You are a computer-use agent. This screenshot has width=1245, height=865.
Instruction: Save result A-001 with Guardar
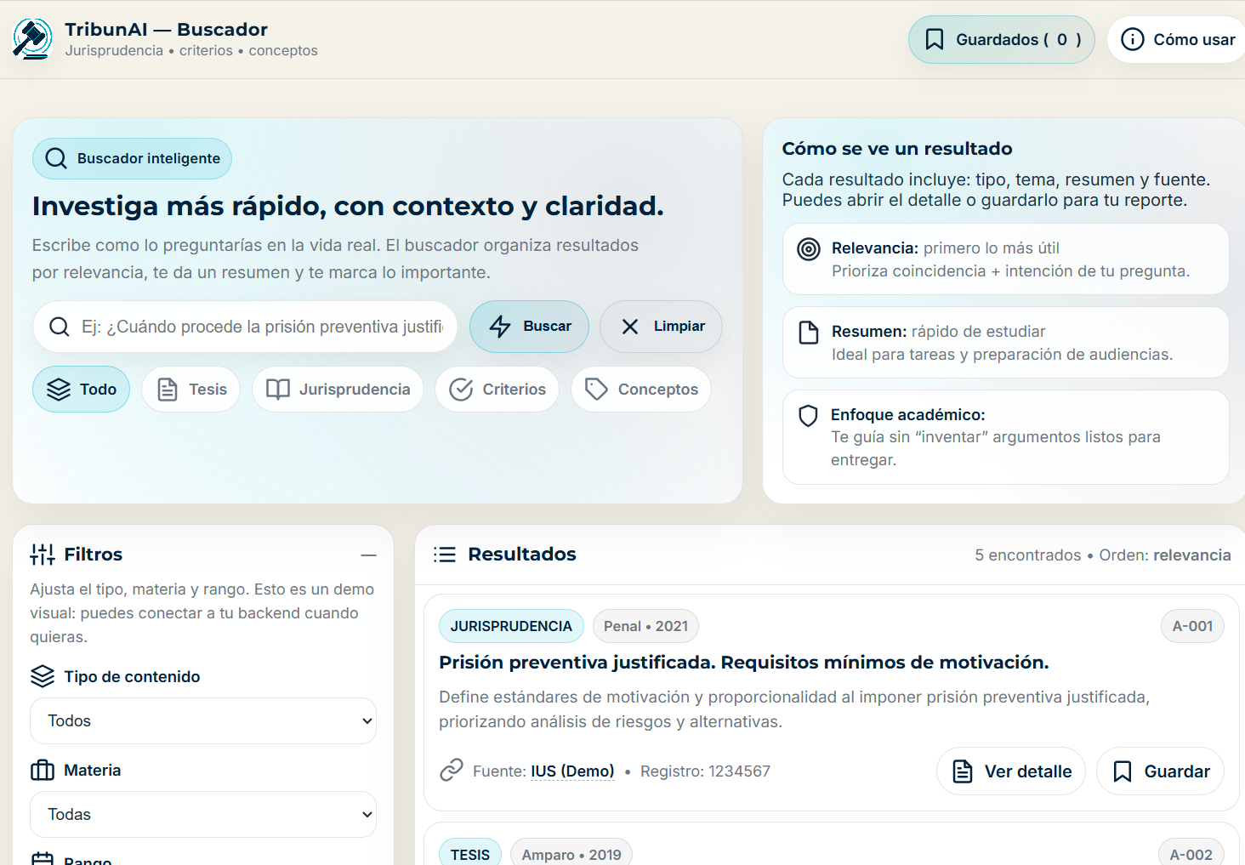[x=1160, y=771]
